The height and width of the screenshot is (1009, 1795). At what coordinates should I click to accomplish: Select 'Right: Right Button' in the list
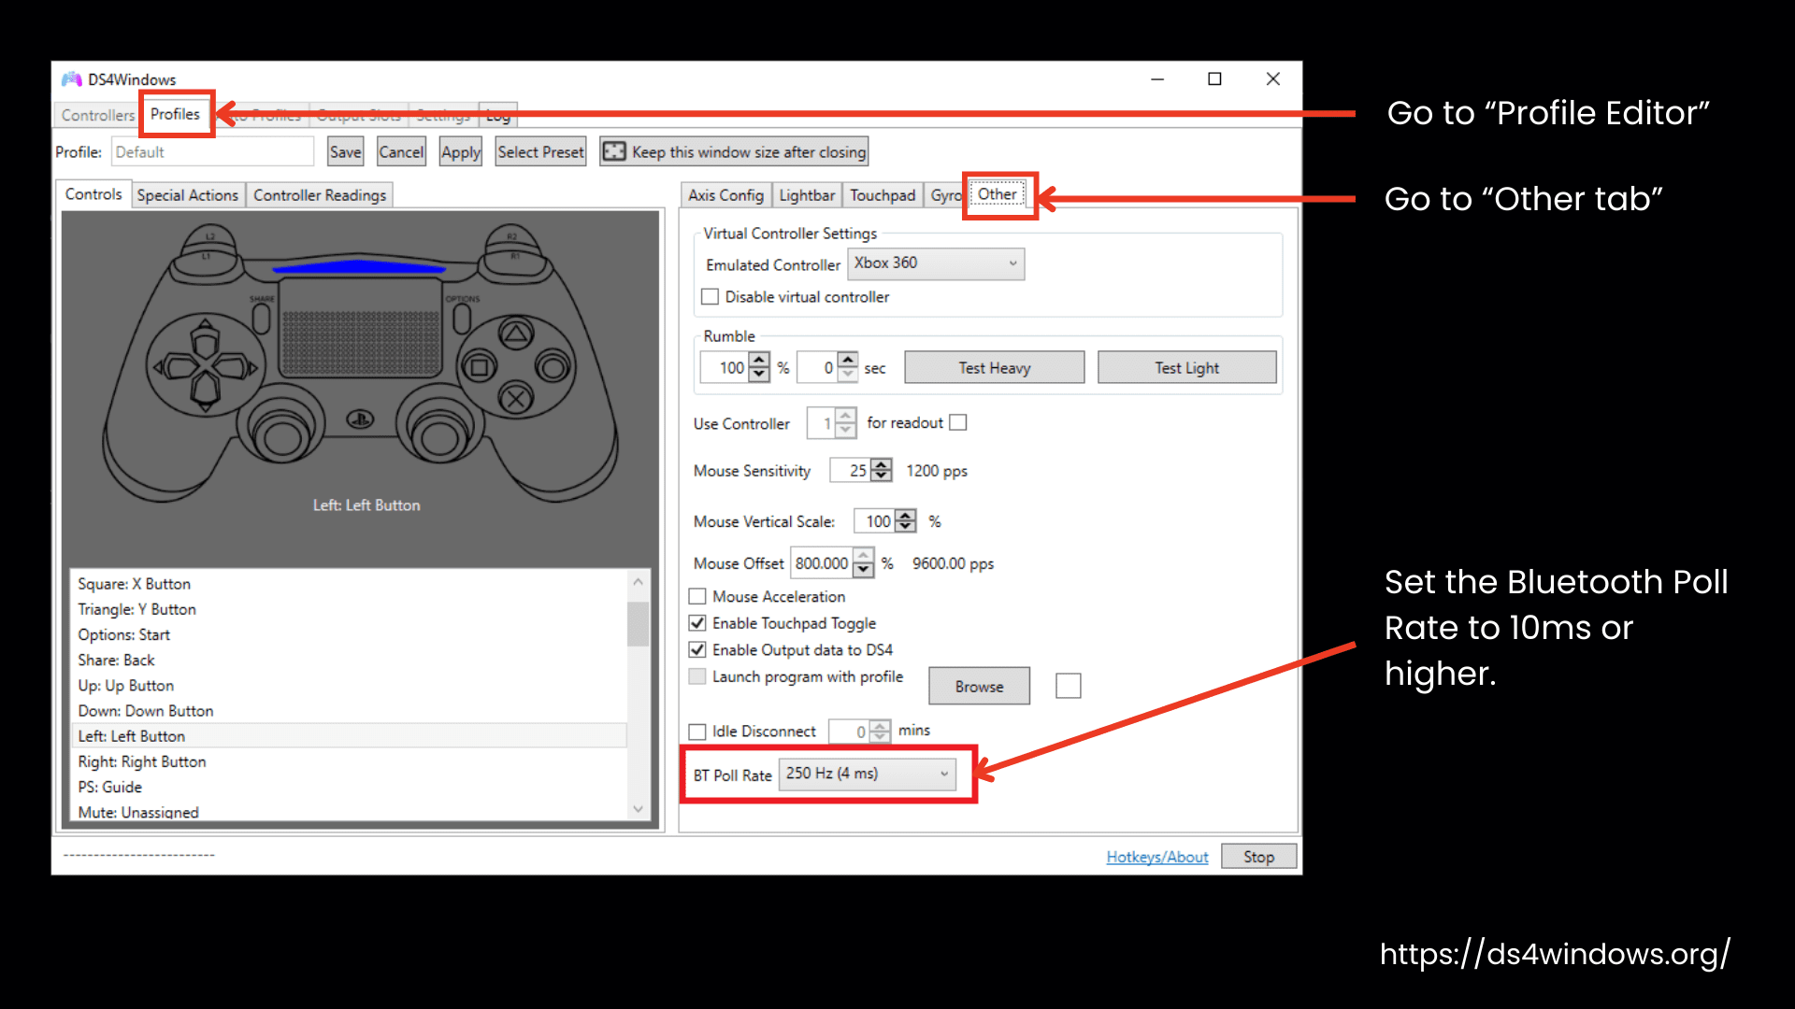pyautogui.click(x=349, y=761)
